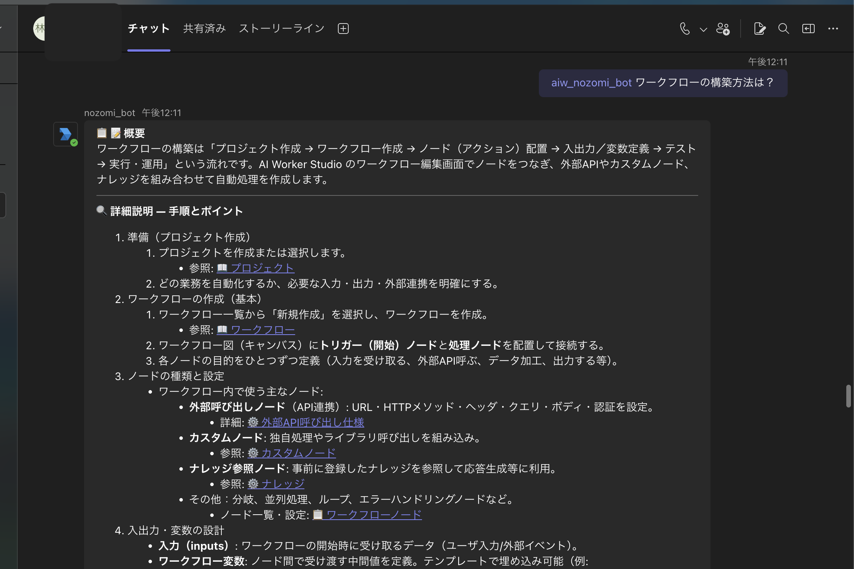Viewport: 854px width, 569px height.
Task: Open the ワークフローノード link
Action: coord(374,515)
